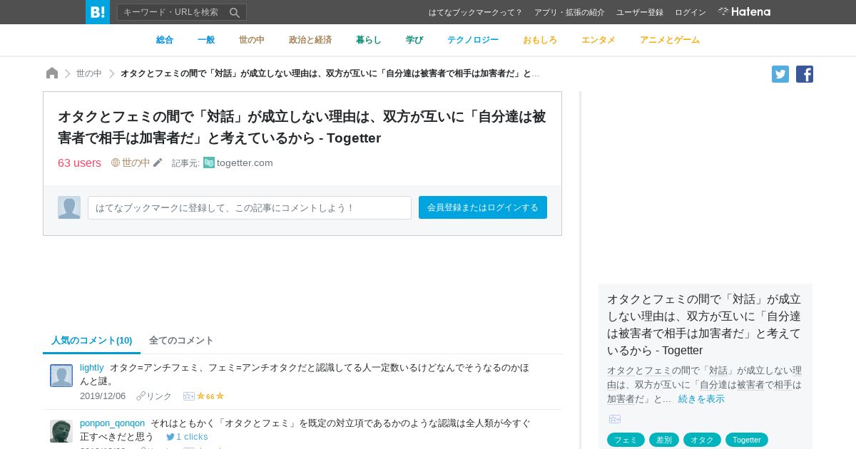This screenshot has height=449, width=856.
Task: Open the sidebar article title
Action: click(704, 324)
